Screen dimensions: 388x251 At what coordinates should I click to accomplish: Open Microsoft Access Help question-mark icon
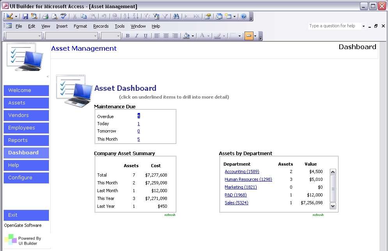click(x=244, y=16)
